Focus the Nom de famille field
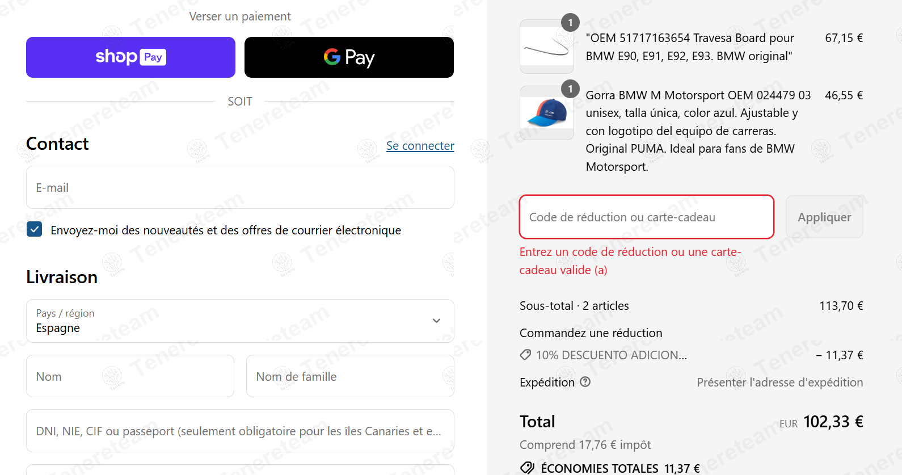This screenshot has height=475, width=902. (x=350, y=376)
